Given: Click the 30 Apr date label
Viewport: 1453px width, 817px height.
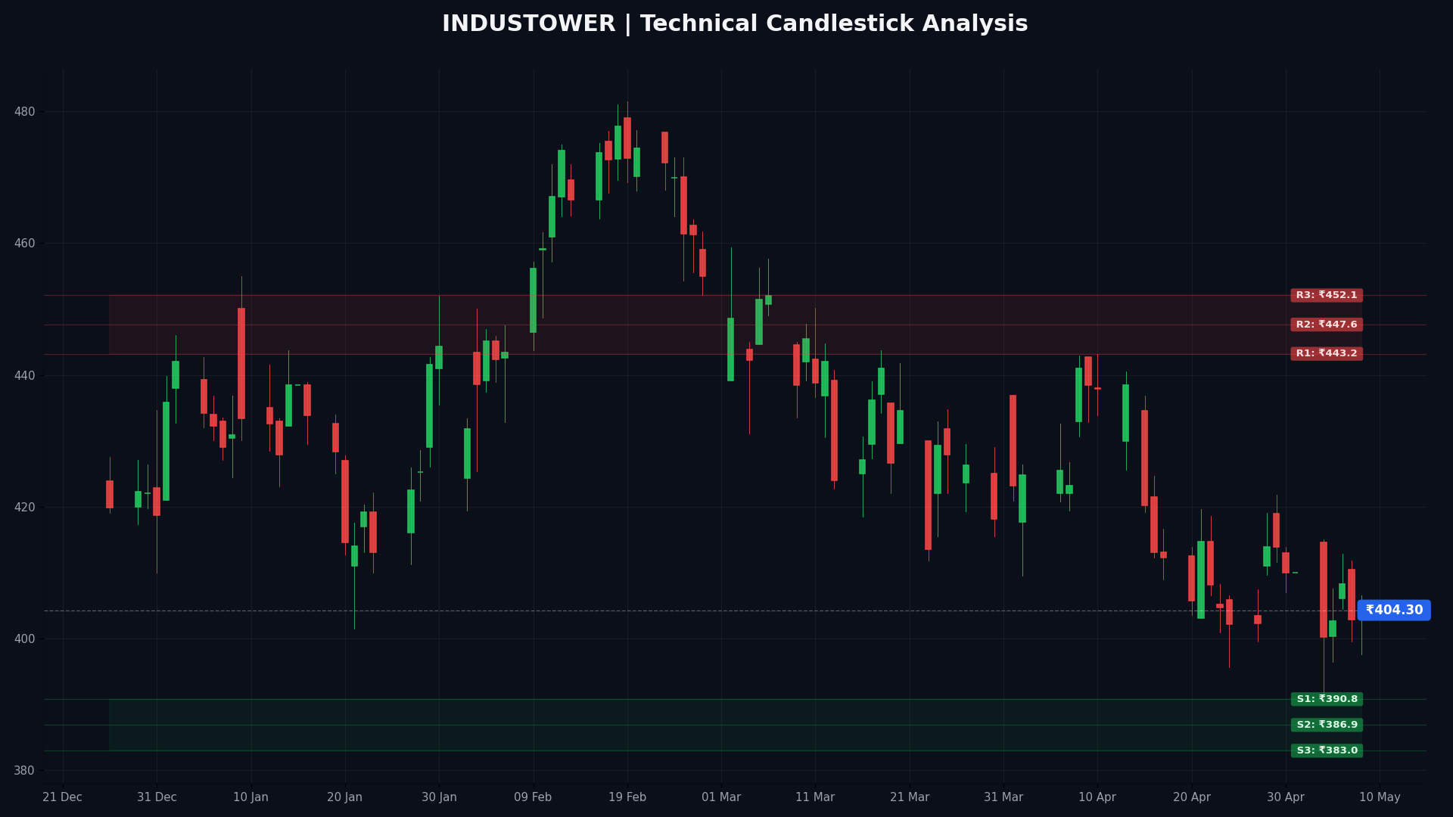Looking at the screenshot, I should click(x=1286, y=797).
